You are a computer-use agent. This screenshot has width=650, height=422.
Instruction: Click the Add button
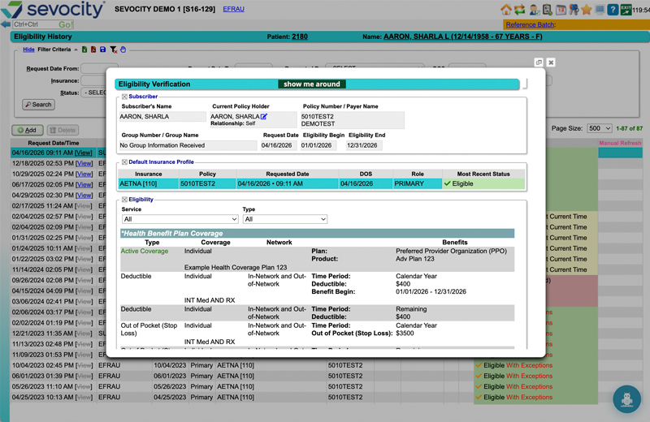coord(28,130)
